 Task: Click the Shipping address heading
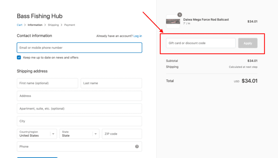(32, 71)
